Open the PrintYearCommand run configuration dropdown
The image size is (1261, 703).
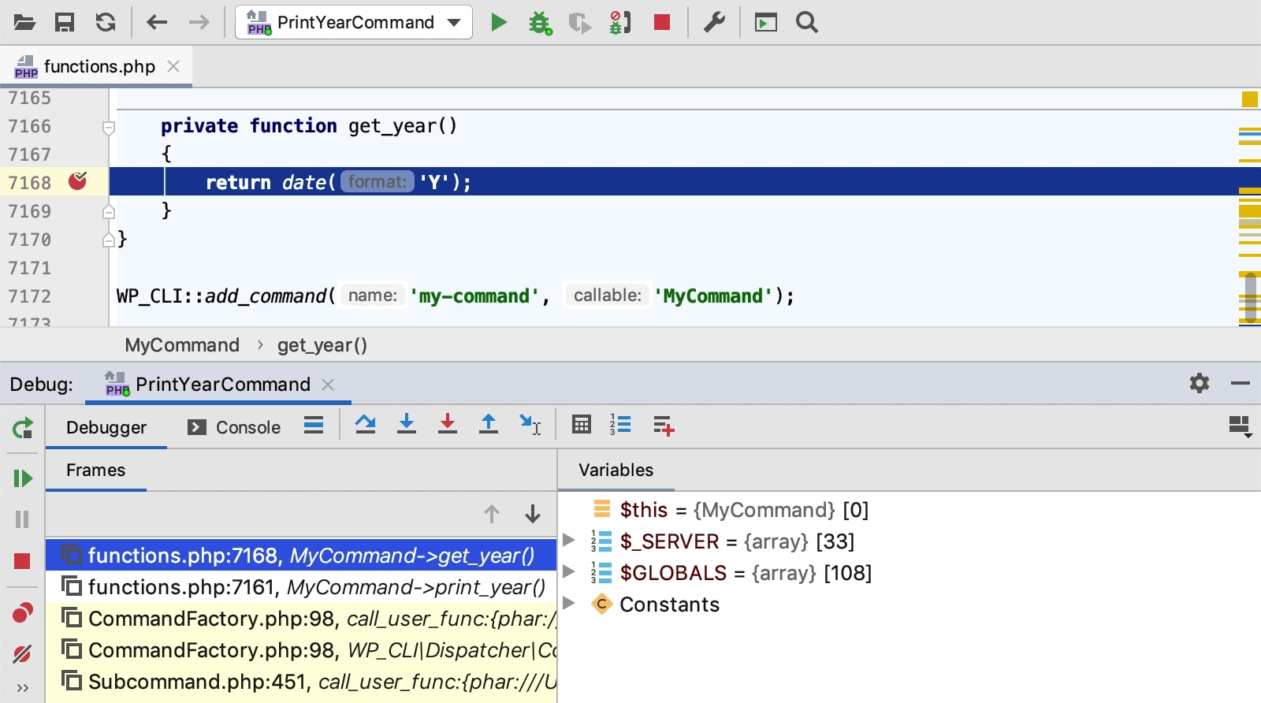point(354,22)
